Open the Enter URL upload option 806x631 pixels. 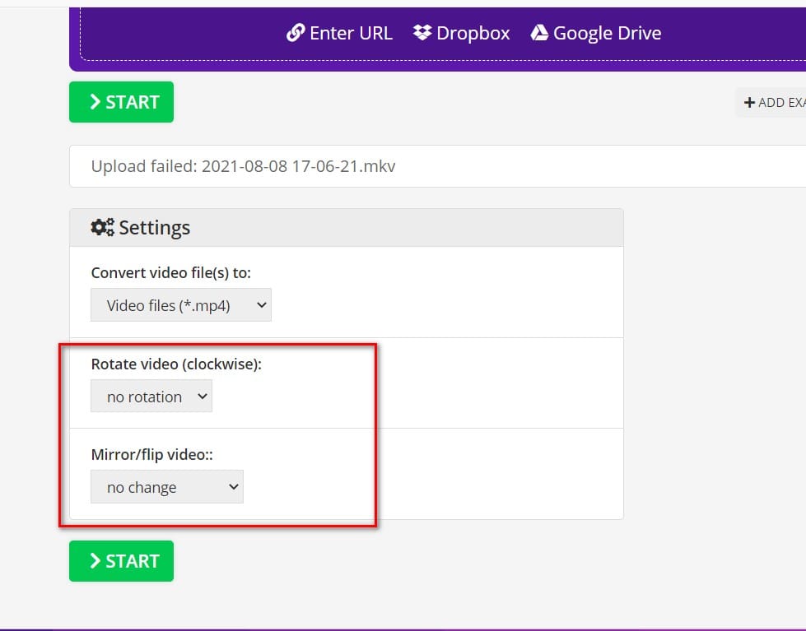351,33
